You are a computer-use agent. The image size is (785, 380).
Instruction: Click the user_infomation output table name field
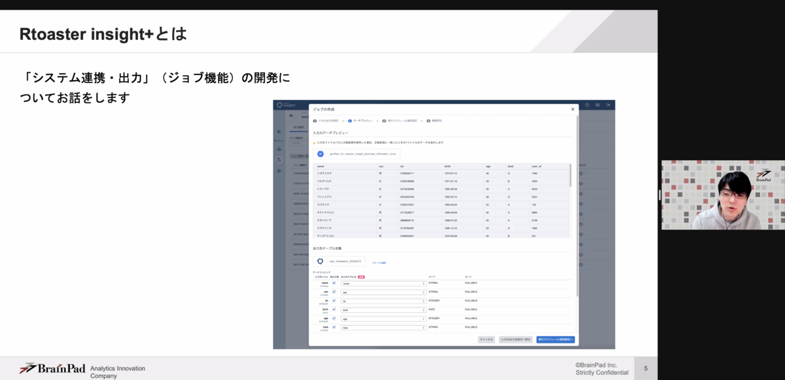tap(345, 261)
